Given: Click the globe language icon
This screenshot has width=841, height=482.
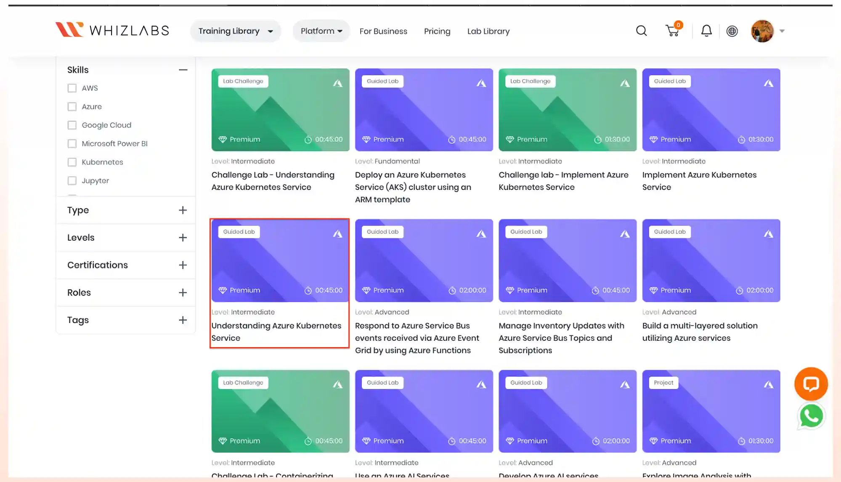Looking at the screenshot, I should coord(732,31).
